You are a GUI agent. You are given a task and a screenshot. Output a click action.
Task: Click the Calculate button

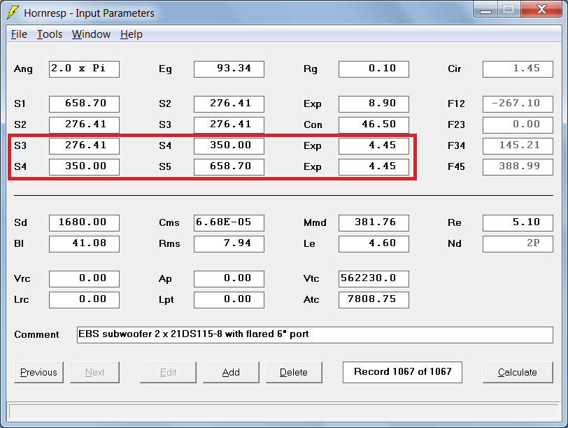pyautogui.click(x=518, y=372)
